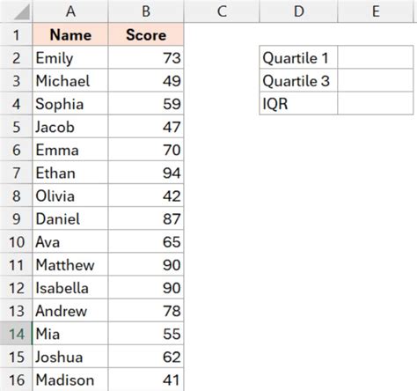This screenshot has width=417, height=391.
Task: Select column B header
Action: [146, 11]
